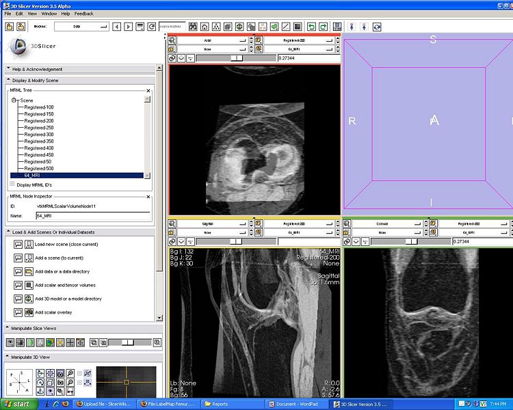
Task: Open the Modules dropdown showing Data
Action: [x=81, y=27]
